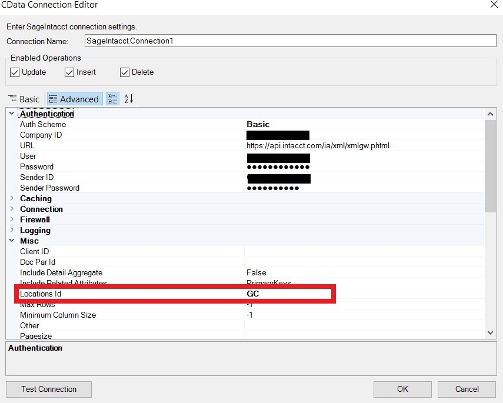Edit the Connection Name field
This screenshot has height=403, width=503.
pyautogui.click(x=290, y=41)
